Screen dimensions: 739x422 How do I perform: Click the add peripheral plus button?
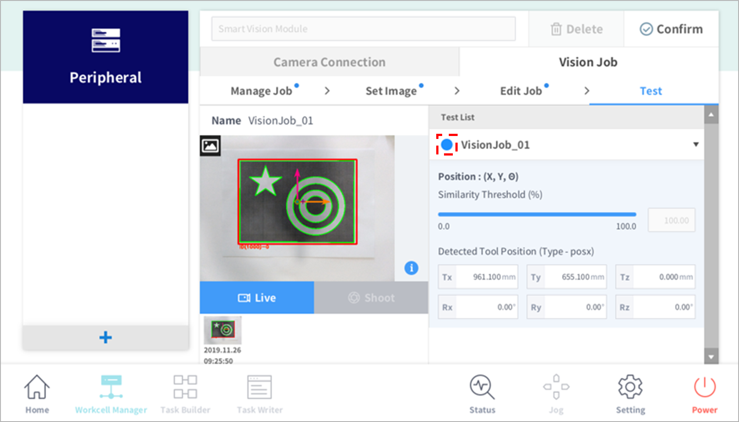point(105,337)
